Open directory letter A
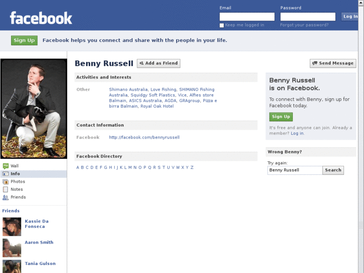The height and width of the screenshot is (273, 364). tap(78, 167)
